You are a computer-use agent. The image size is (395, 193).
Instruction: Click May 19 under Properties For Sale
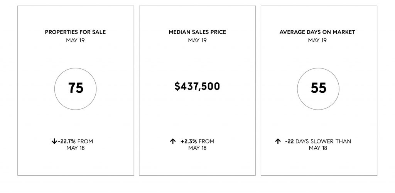point(75,40)
